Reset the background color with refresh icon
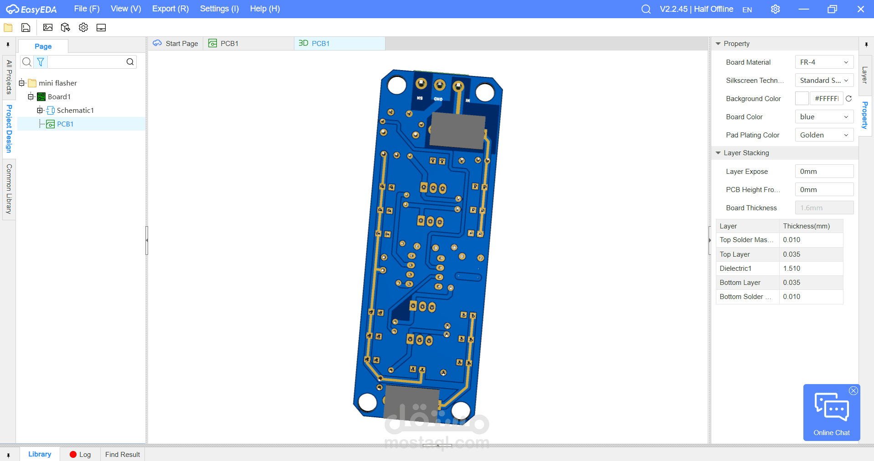874x461 pixels. pyautogui.click(x=848, y=99)
